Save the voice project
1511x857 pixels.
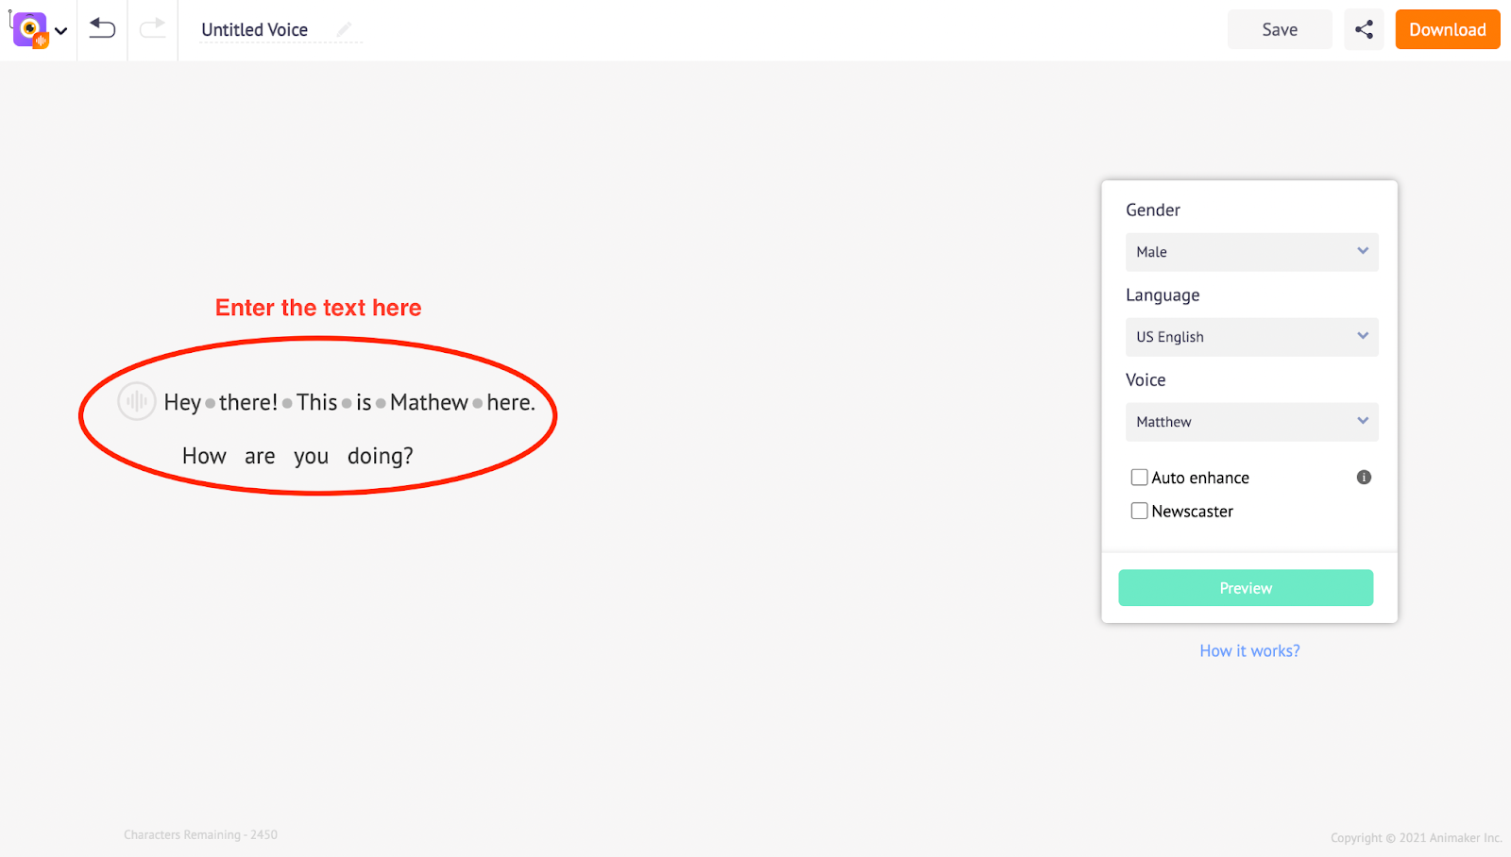[x=1280, y=30]
